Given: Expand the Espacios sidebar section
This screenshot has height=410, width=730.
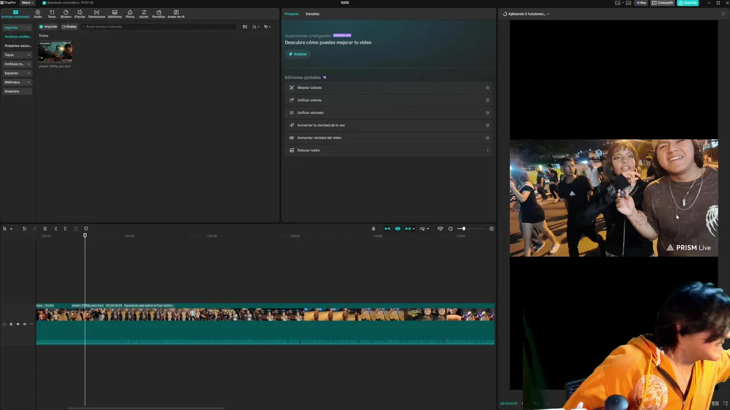Looking at the screenshot, I should (17, 73).
